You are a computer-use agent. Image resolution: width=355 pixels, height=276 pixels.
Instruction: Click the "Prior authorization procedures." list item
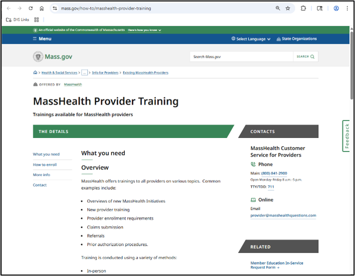coord(117,244)
